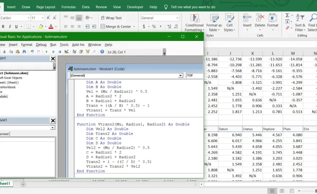Click the Clear eraser icon
Screen dimensions: 317x194
287,28
